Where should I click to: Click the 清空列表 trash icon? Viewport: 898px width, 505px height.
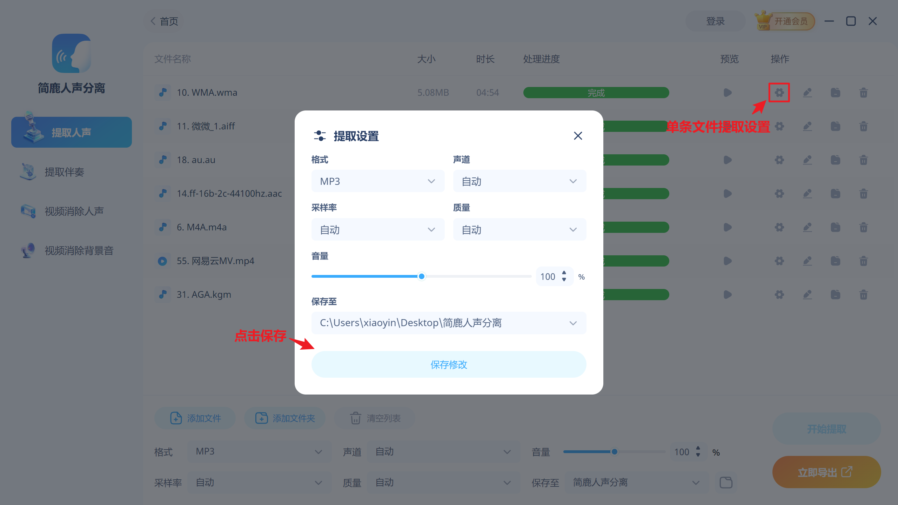356,418
